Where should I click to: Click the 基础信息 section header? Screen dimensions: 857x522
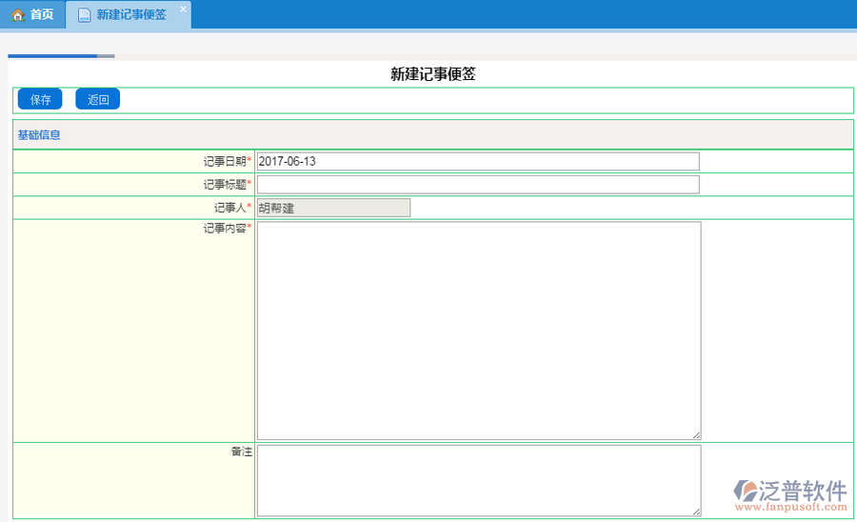coord(40,135)
